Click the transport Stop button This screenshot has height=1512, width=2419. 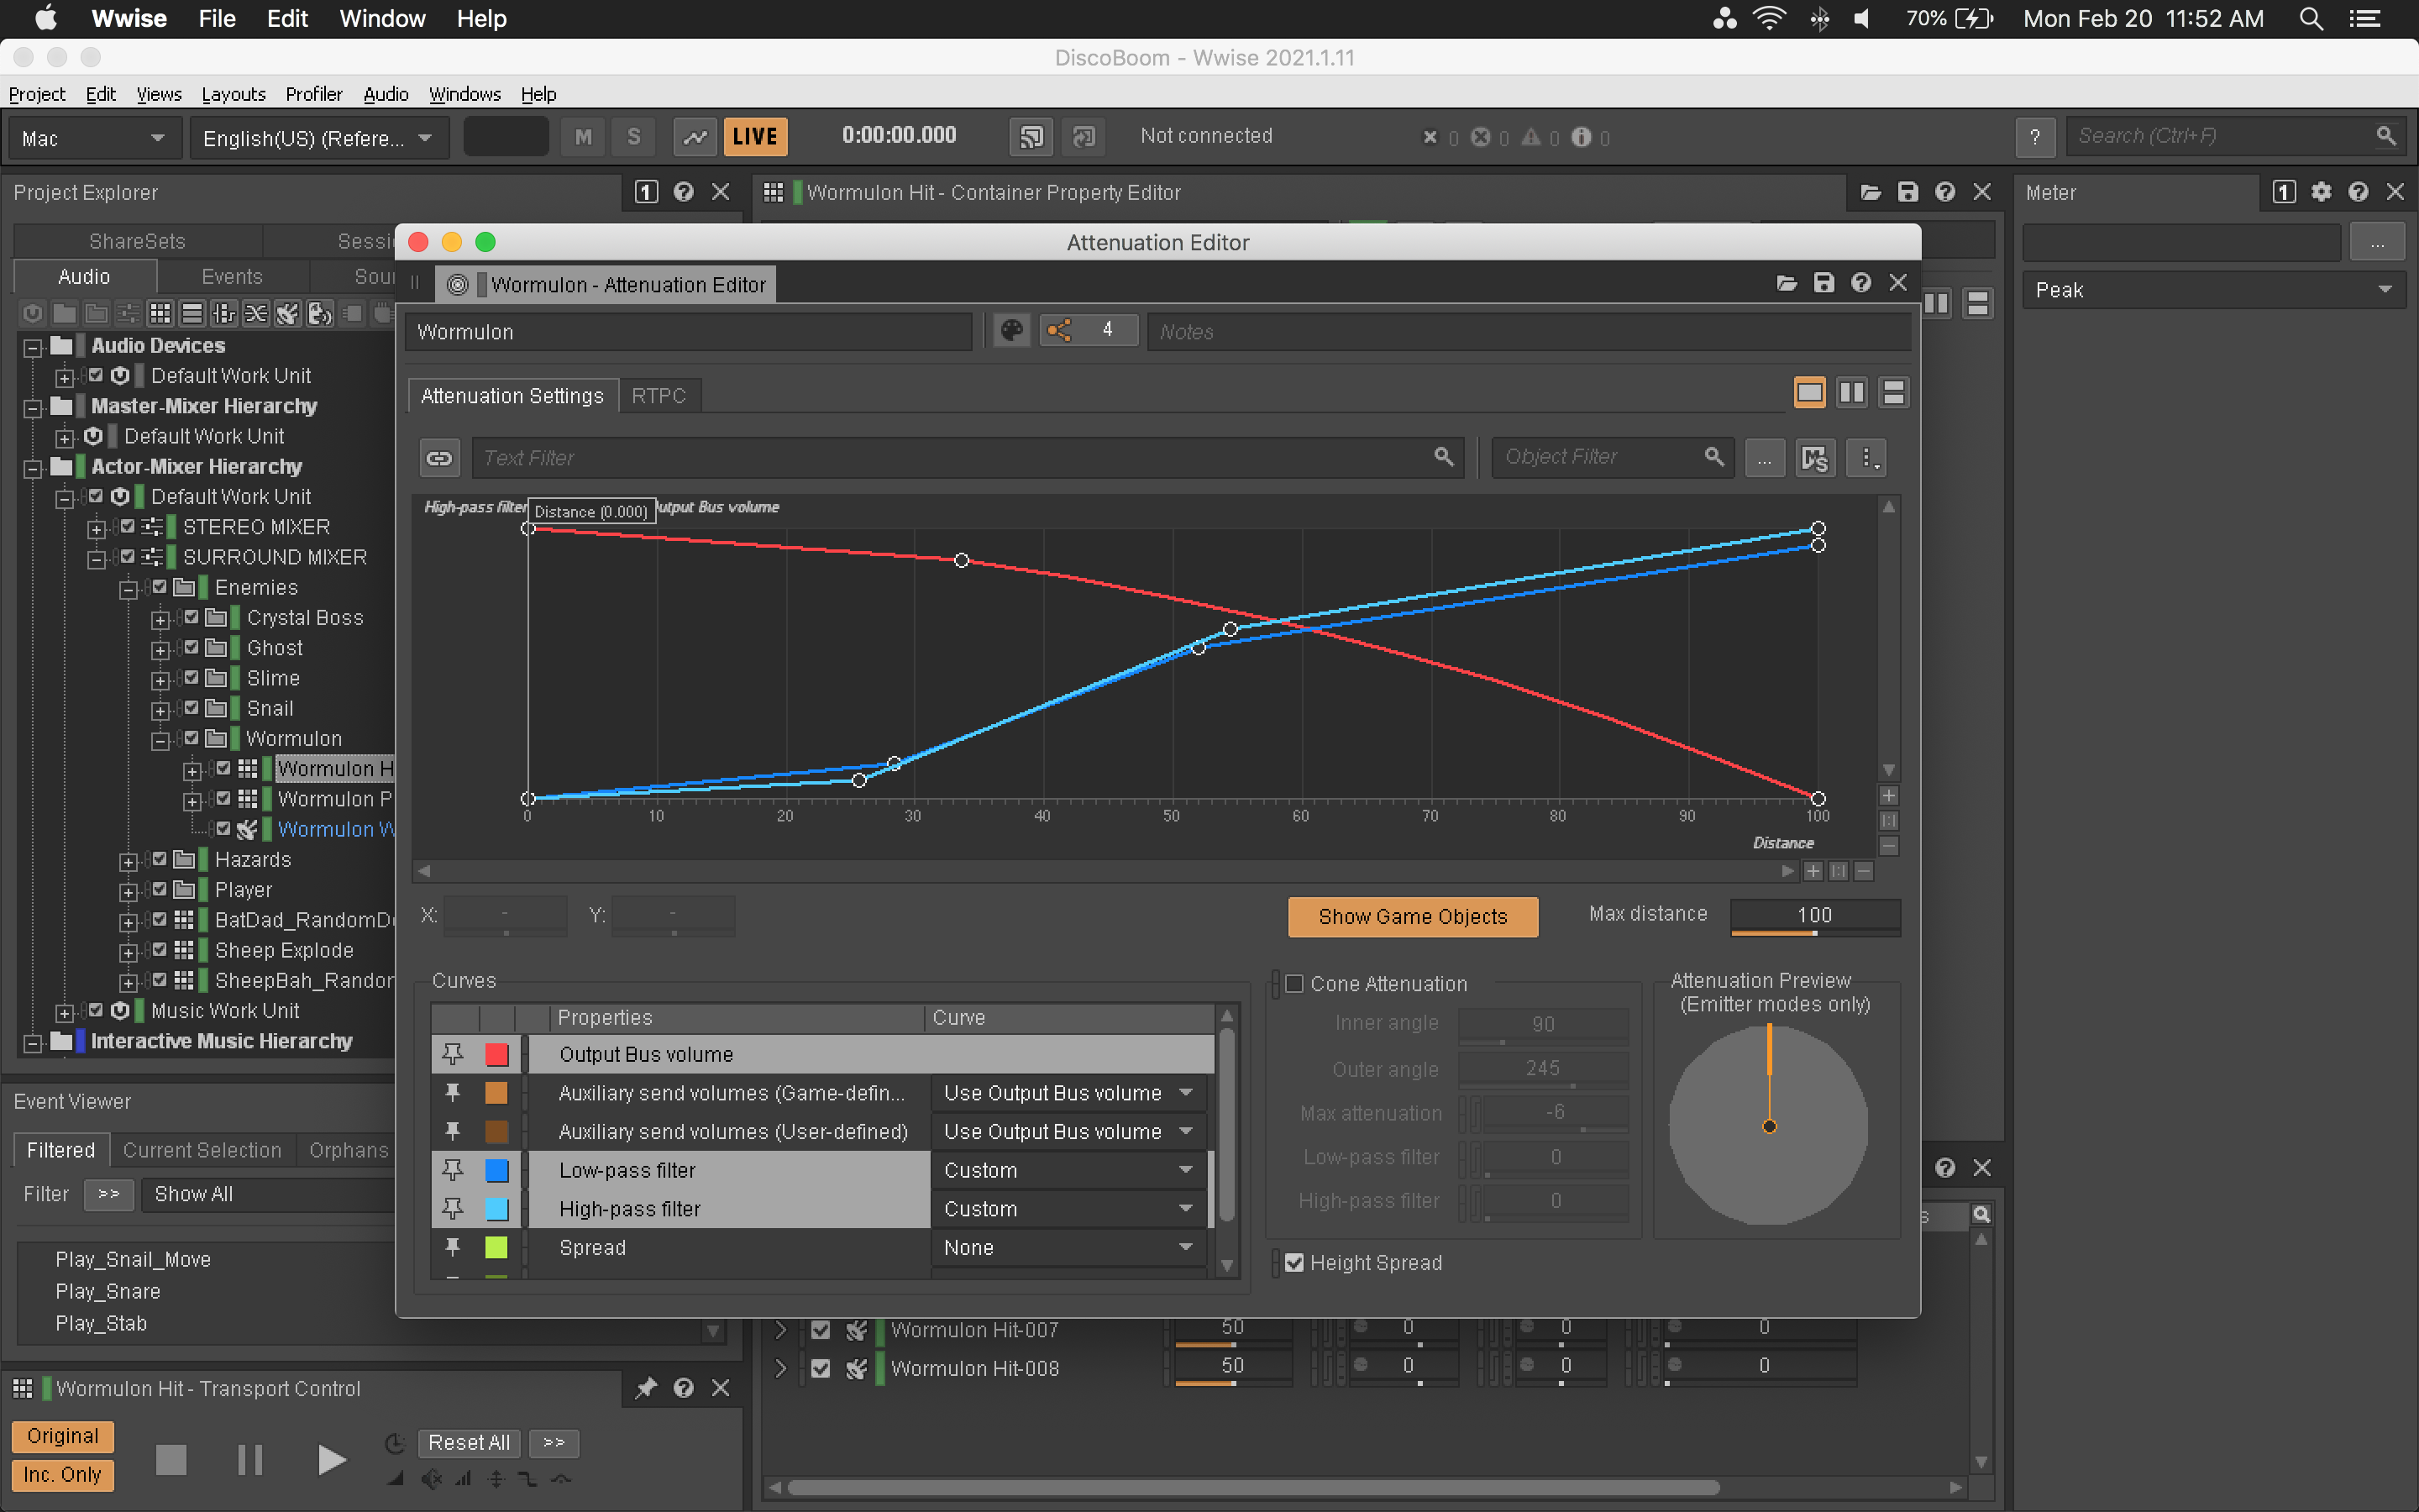[171, 1460]
